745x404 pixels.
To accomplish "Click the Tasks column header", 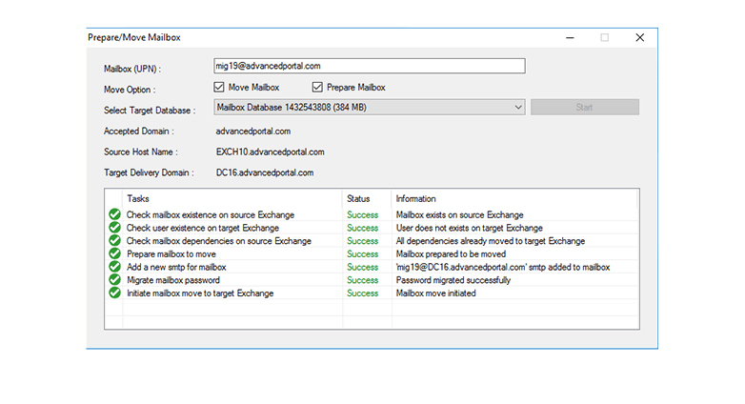I will coord(138,199).
